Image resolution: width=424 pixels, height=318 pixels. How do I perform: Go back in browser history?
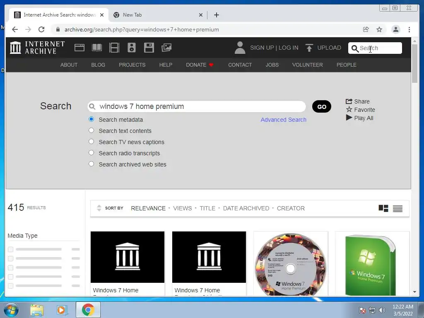[15, 29]
